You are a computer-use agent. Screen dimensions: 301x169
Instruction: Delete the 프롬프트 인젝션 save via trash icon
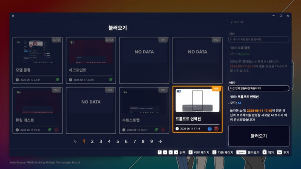point(216,129)
